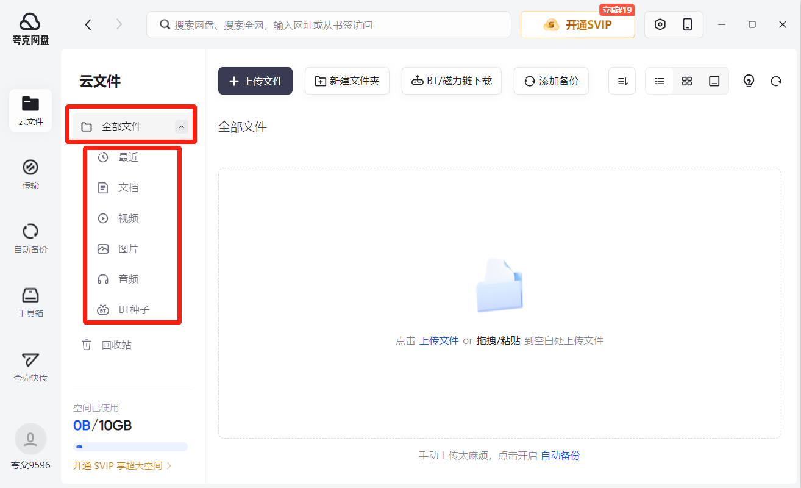Open the sort order menu

click(x=622, y=81)
